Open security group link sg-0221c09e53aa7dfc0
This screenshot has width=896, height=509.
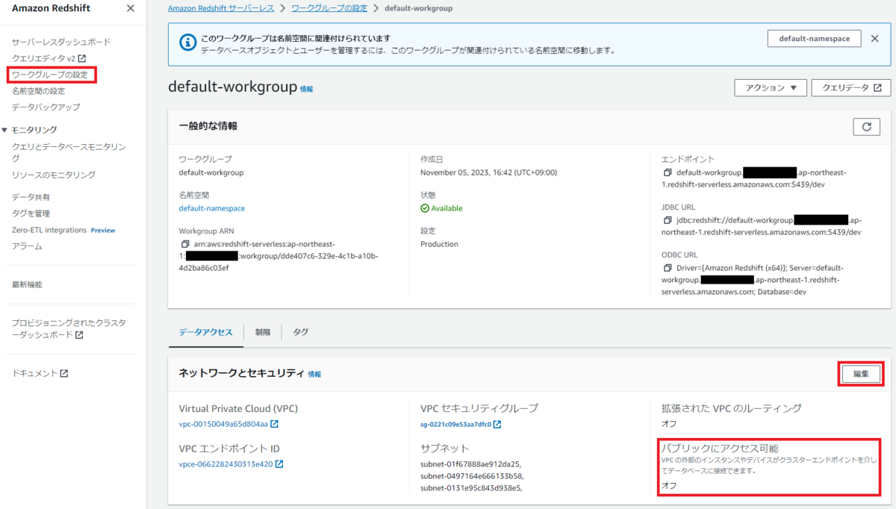(455, 425)
